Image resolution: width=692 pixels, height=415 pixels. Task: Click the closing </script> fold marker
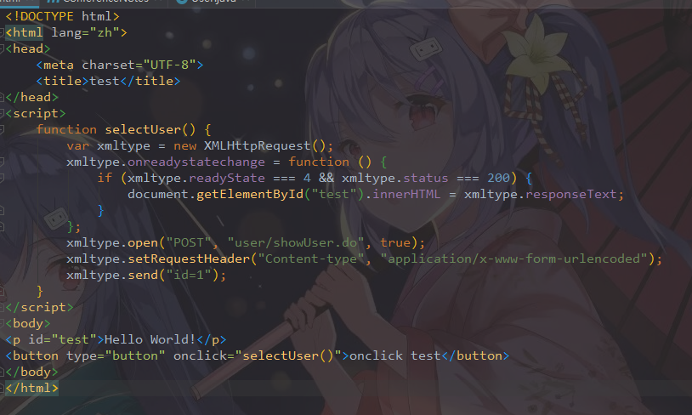(x=2, y=307)
